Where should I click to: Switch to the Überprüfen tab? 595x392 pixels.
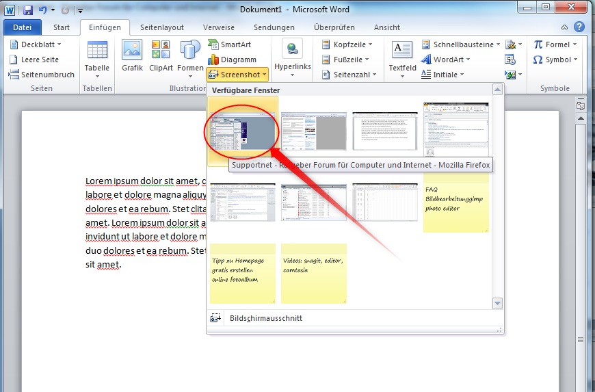tap(334, 27)
